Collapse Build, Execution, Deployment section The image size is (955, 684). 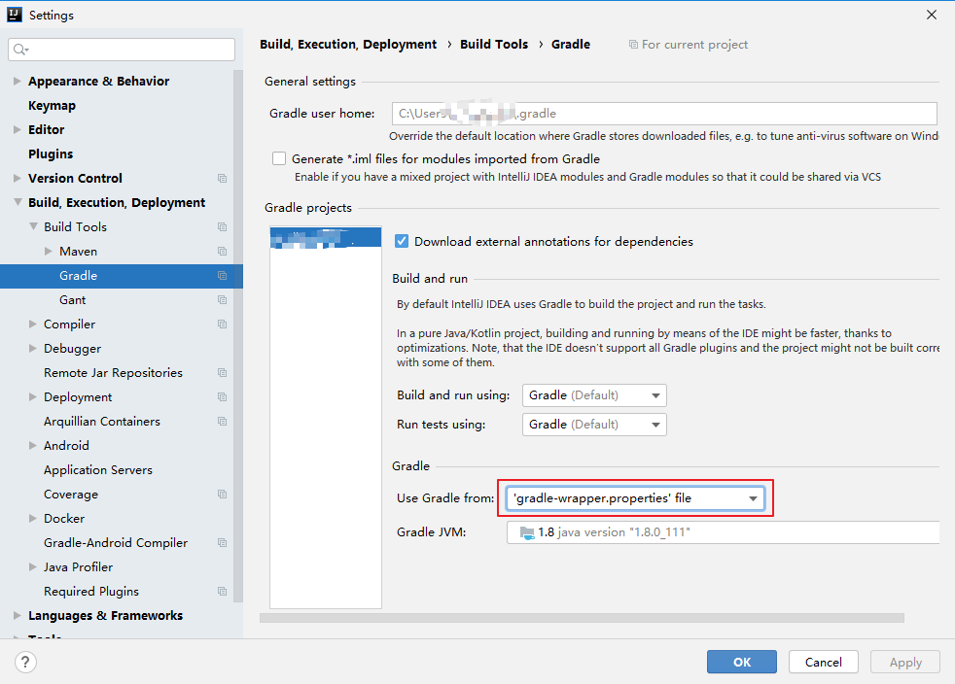pos(18,202)
